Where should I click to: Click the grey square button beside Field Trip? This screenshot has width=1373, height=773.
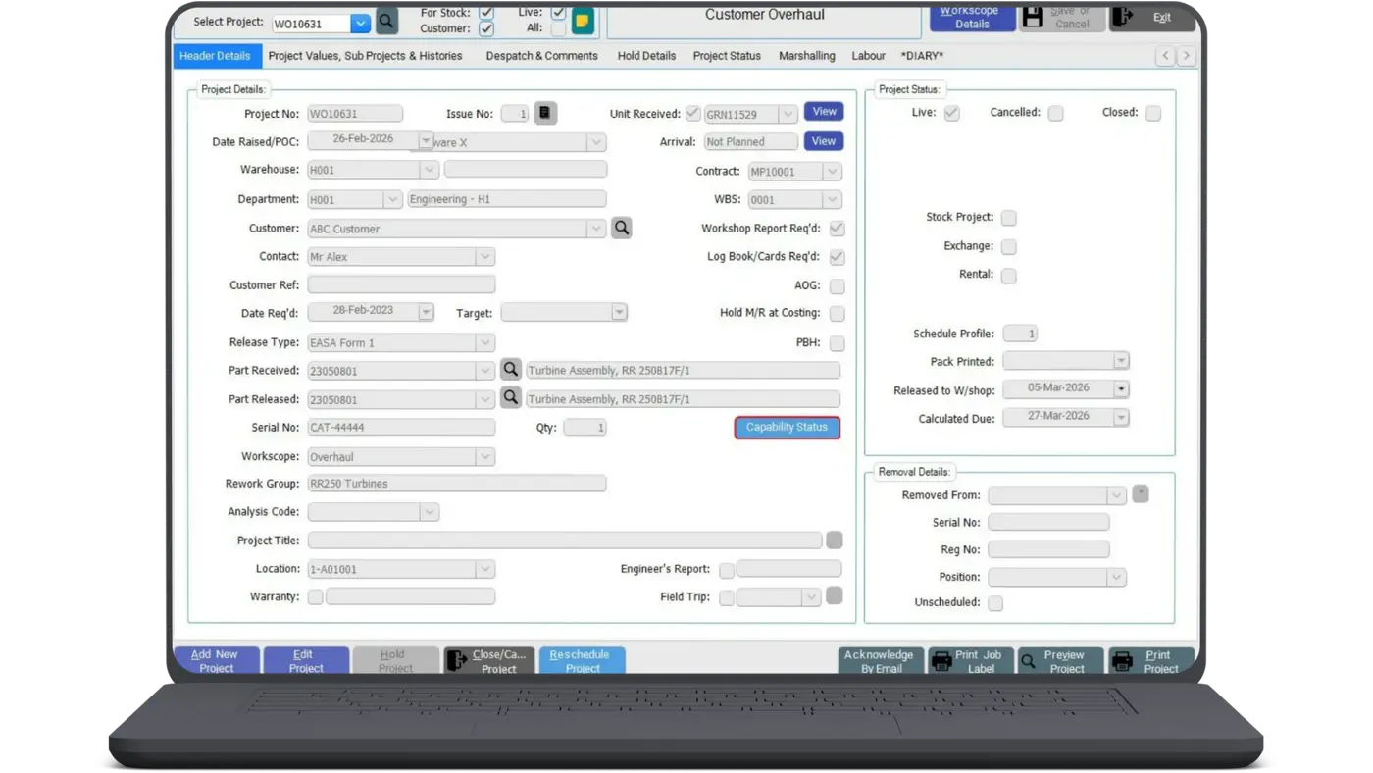click(835, 595)
